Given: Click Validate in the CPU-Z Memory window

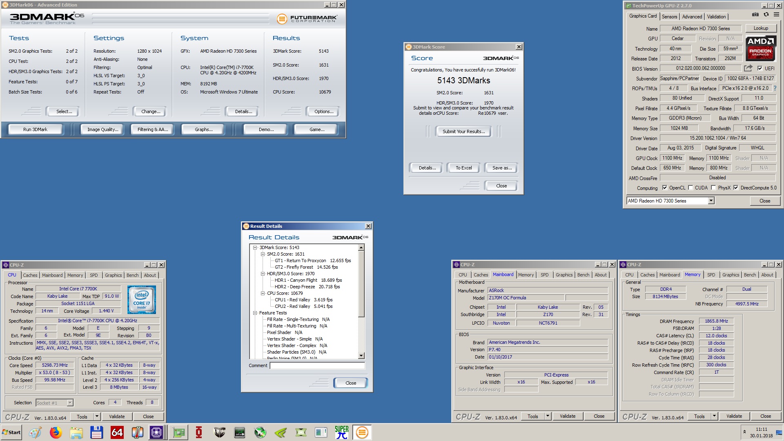Looking at the screenshot, I should coord(734,416).
